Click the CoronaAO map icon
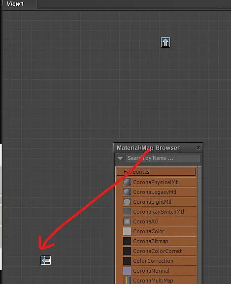The height and width of the screenshot is (284, 231). [127, 221]
